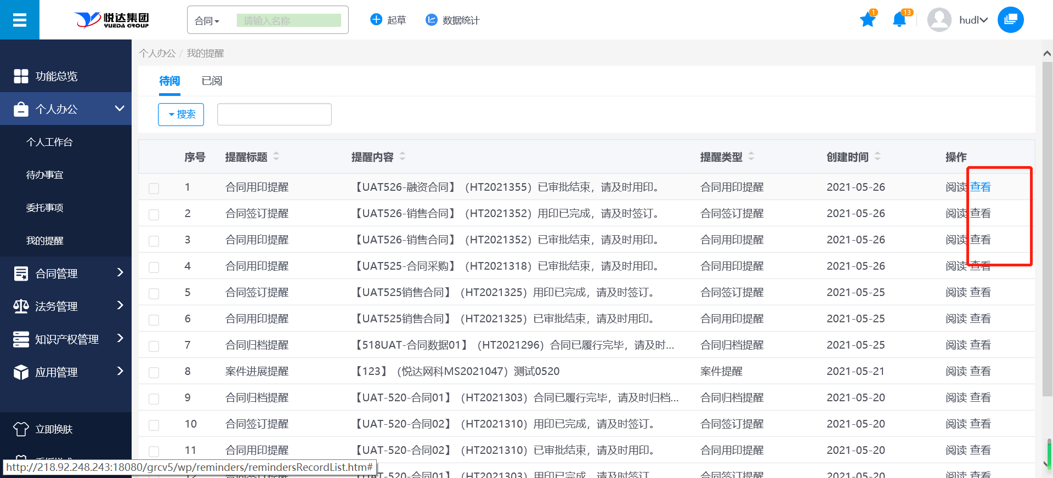Click the vertical scrollbar of the page

coord(1046,230)
